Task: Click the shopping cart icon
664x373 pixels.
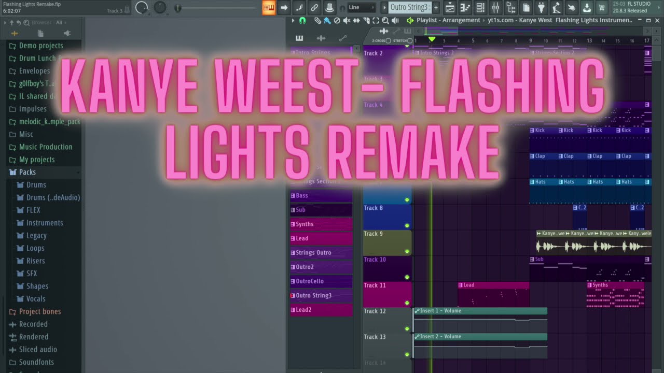Action: (602, 7)
